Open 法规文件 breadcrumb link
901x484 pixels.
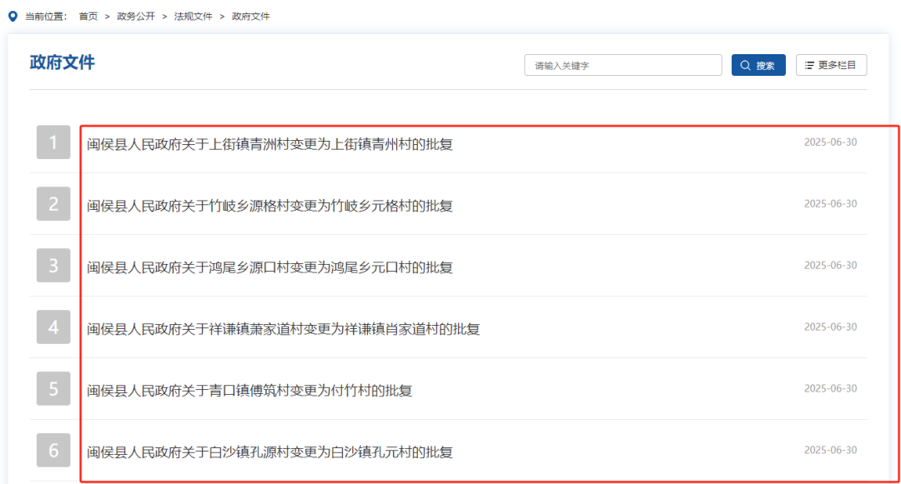point(193,16)
